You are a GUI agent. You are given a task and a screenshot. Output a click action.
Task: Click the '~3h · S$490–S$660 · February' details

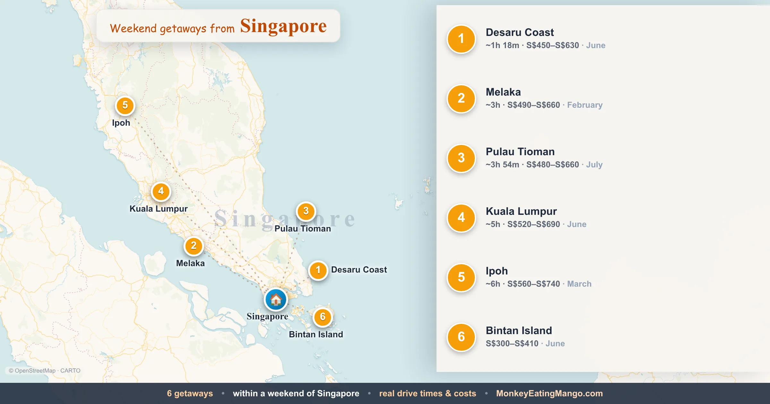544,105
